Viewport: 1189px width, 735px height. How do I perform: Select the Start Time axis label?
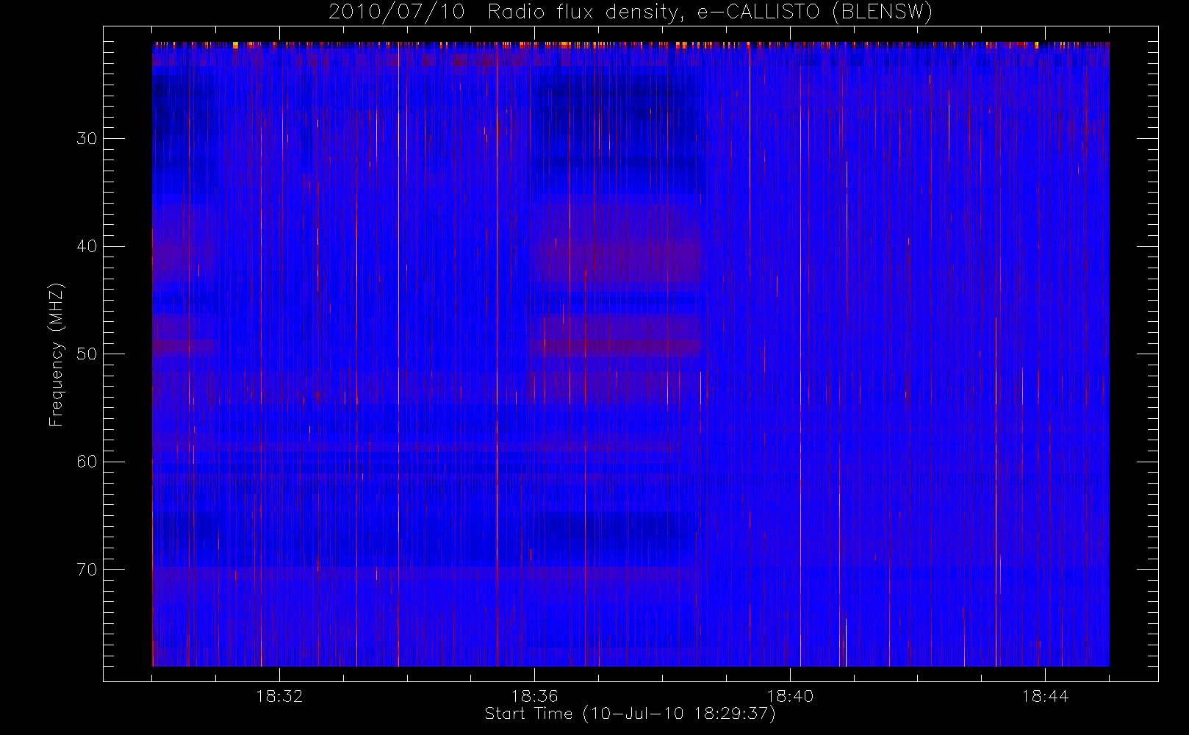631,714
